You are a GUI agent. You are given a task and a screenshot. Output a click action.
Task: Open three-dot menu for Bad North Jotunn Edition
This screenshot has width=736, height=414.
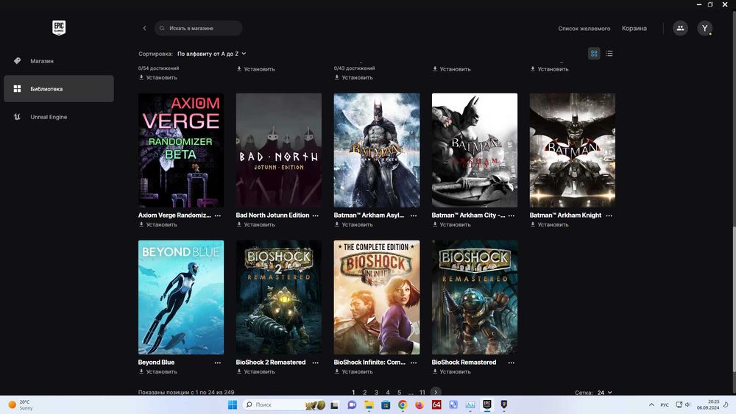click(316, 215)
